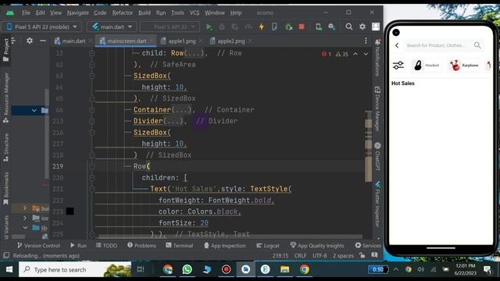Run the app with green play button
The width and height of the screenshot is (500, 281).
[x=209, y=27]
